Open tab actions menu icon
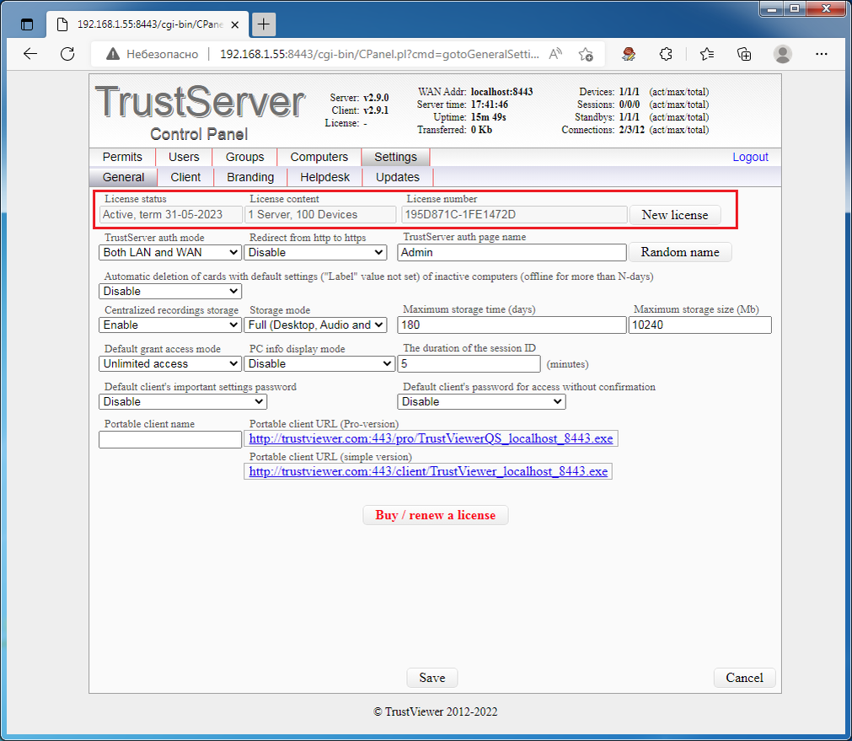This screenshot has height=741, width=852. coord(27,24)
